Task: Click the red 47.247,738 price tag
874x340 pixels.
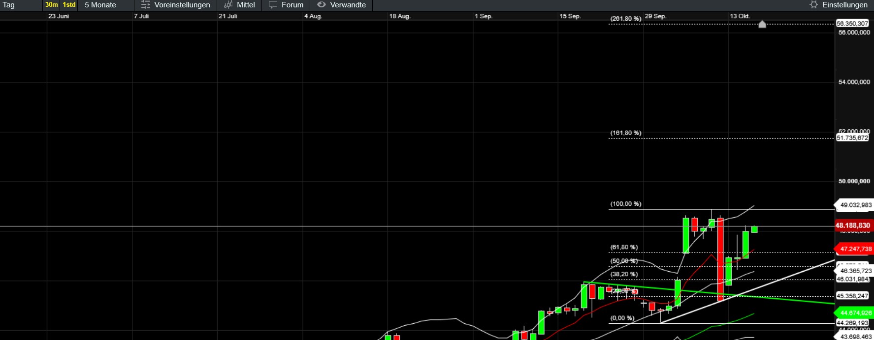Action: point(855,249)
